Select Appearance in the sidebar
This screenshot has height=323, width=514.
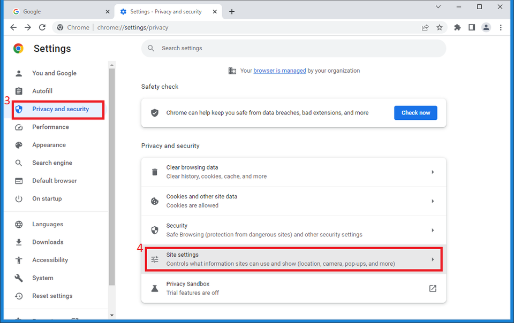point(49,145)
